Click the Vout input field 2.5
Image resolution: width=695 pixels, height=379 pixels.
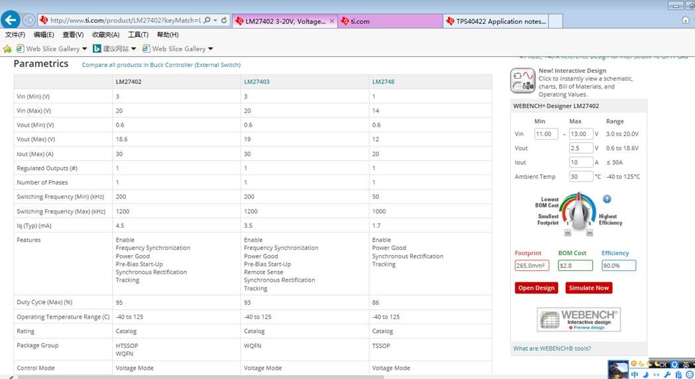tap(581, 148)
